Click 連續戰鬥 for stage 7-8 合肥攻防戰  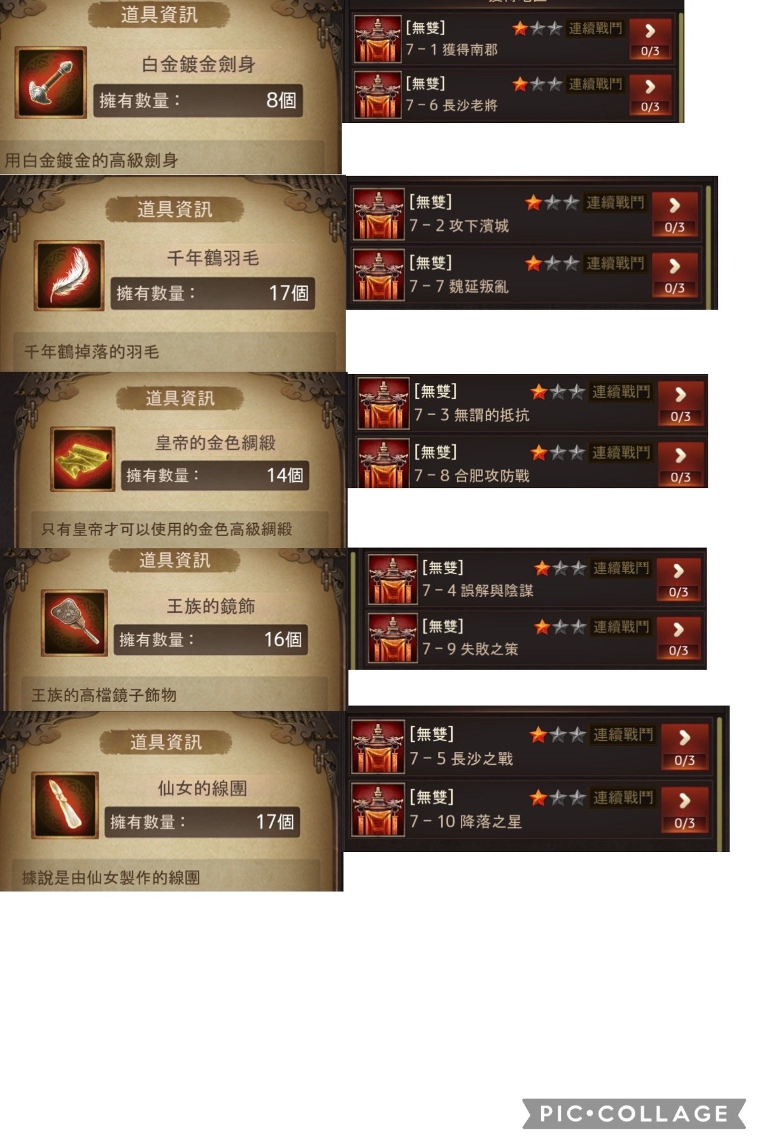coord(621,452)
